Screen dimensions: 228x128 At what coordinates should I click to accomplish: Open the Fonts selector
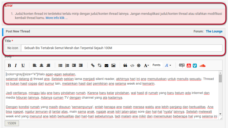coord(157,65)
